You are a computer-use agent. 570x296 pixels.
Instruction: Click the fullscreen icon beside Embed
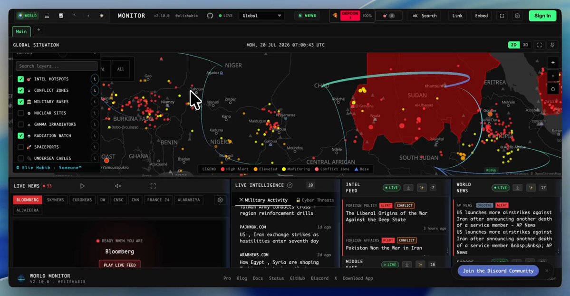point(502,16)
